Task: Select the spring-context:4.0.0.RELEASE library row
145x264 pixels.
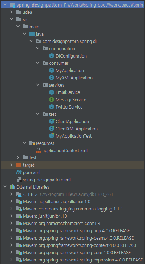Action: click(x=72, y=245)
